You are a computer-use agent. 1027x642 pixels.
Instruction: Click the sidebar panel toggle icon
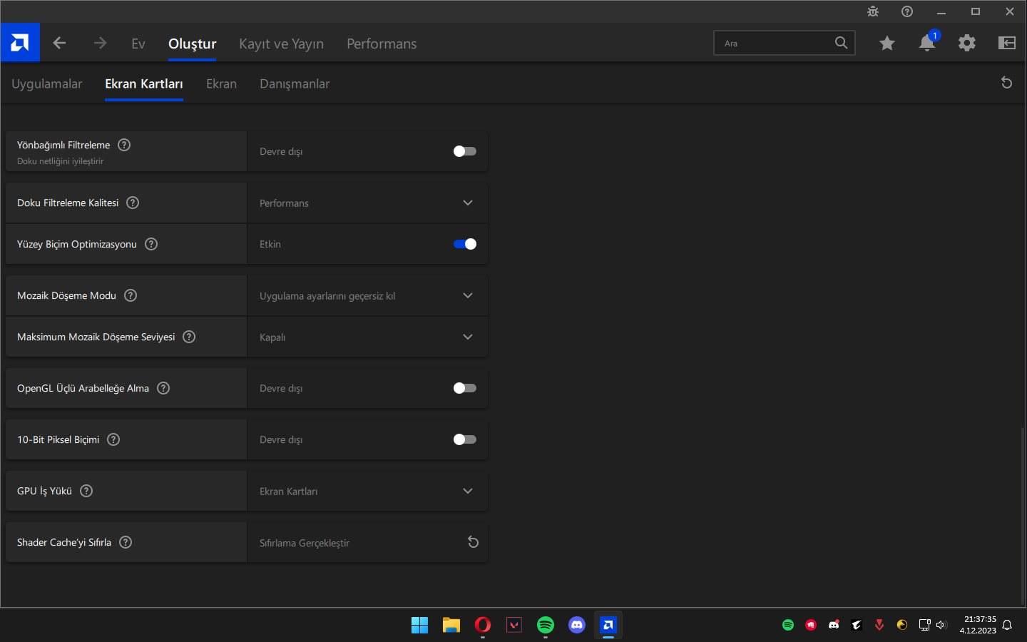1006,43
